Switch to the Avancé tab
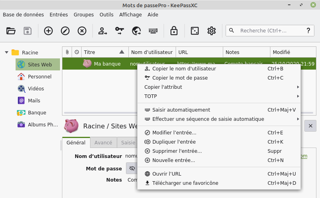The image size is (320, 198). pyautogui.click(x=103, y=142)
